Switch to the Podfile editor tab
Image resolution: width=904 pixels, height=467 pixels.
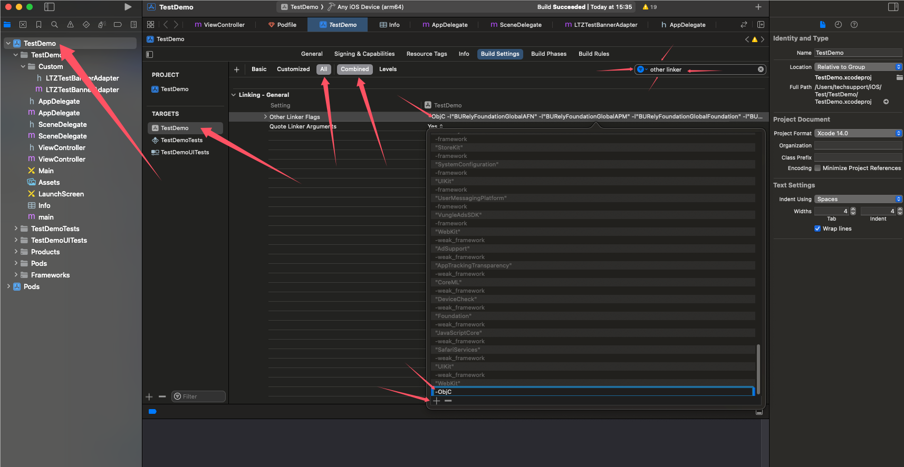[282, 25]
